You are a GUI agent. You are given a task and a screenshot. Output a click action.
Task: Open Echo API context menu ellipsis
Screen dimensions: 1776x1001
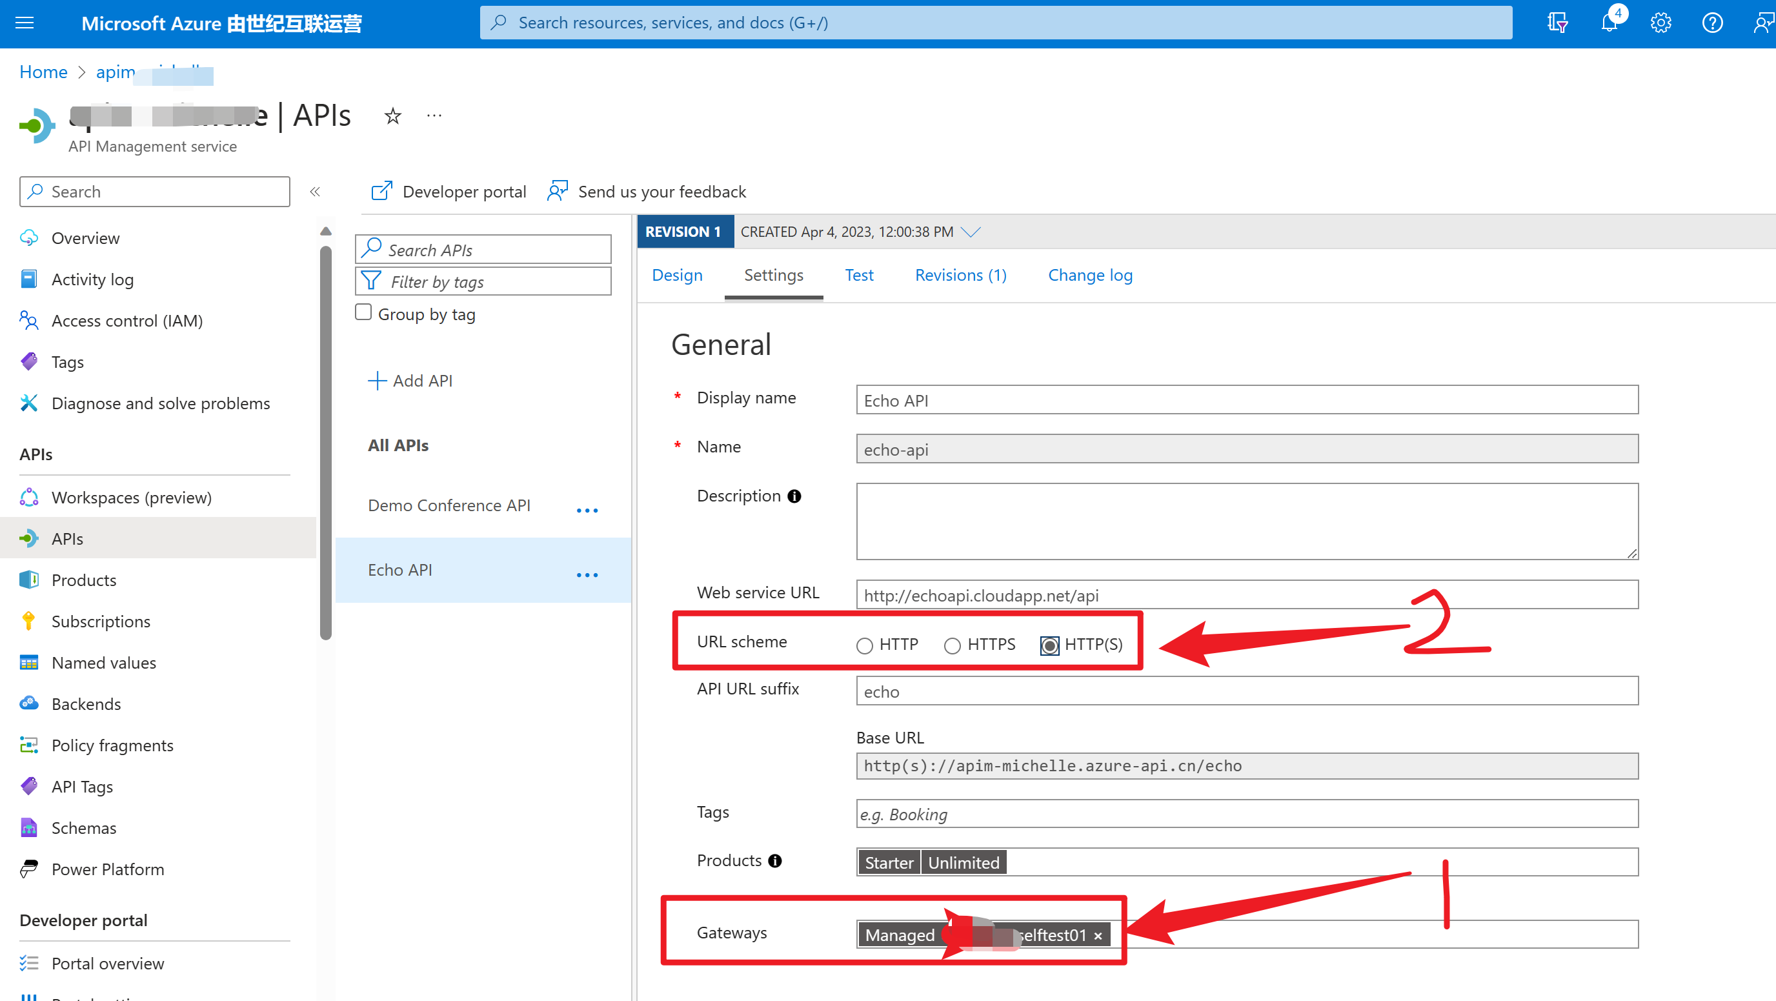587,574
